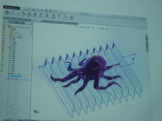162x121 pixels.
Task: Select the 履歴 folder in feature tree
Action: pyautogui.click(x=13, y=29)
